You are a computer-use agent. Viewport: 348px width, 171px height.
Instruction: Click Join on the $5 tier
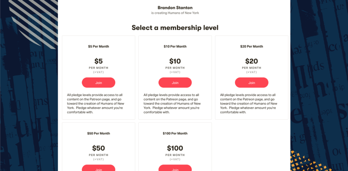[99, 82]
